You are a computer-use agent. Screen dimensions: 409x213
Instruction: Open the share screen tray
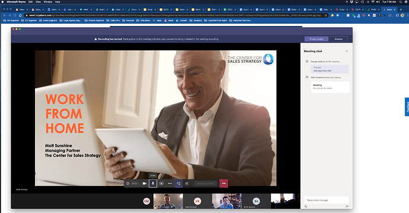[161, 183]
